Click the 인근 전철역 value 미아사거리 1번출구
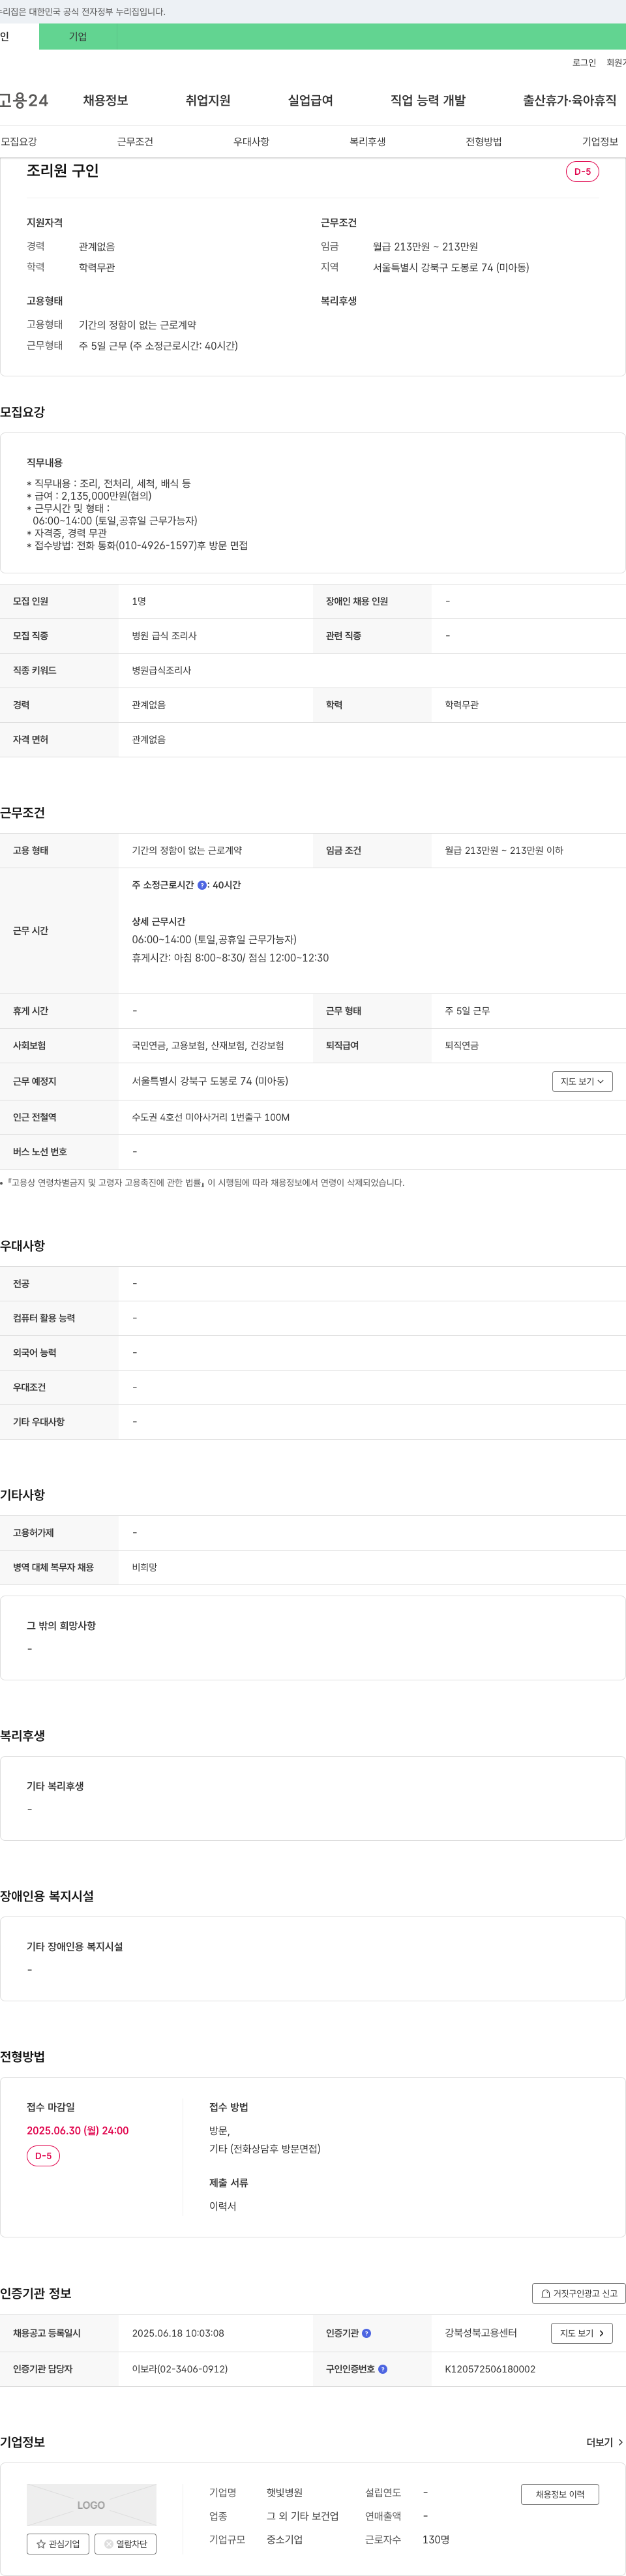 [x=211, y=1117]
